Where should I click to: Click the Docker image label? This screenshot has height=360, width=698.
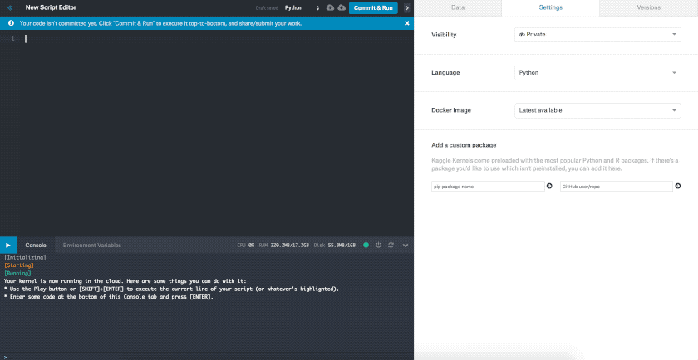tap(451, 110)
